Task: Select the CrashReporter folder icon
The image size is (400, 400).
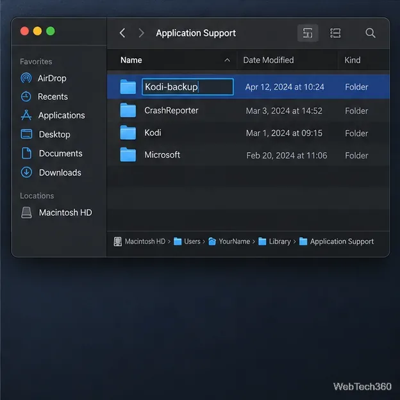Action: click(128, 110)
